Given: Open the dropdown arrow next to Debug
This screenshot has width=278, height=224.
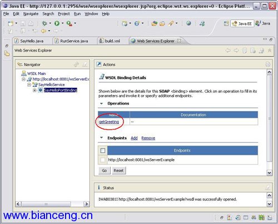Looking at the screenshot, I should (50, 23).
